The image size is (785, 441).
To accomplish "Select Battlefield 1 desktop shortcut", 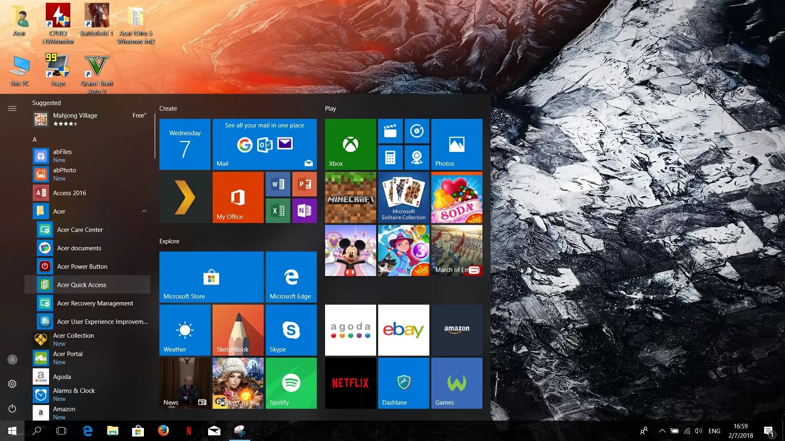I will tap(96, 20).
